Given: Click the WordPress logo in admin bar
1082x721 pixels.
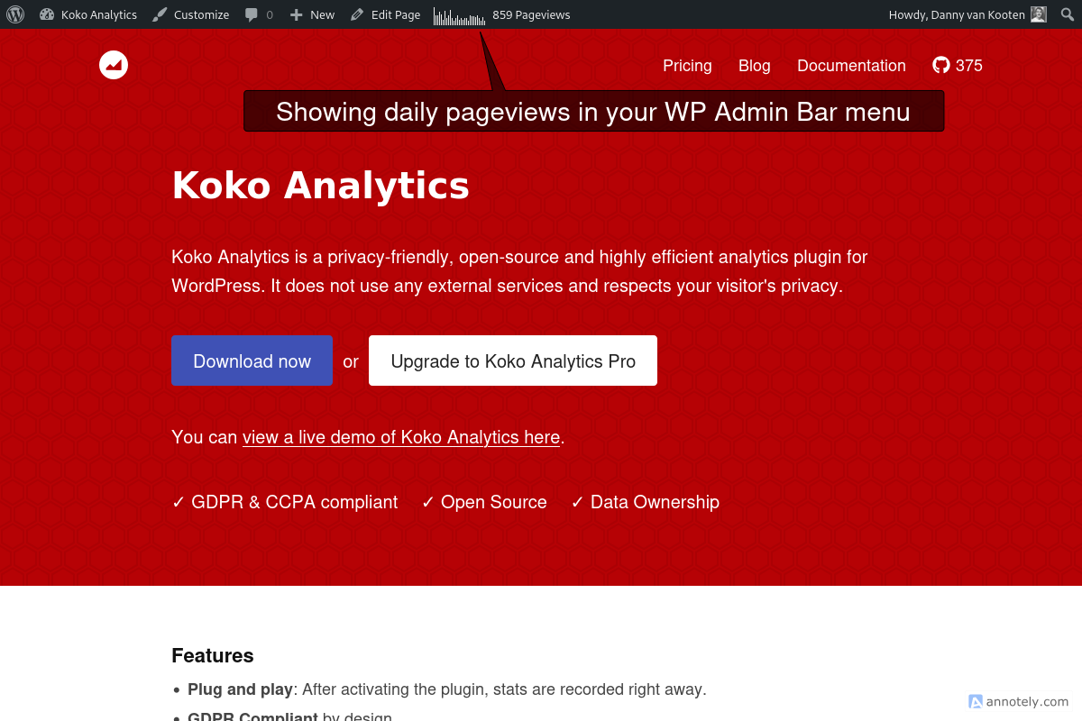Looking at the screenshot, I should click(x=14, y=14).
